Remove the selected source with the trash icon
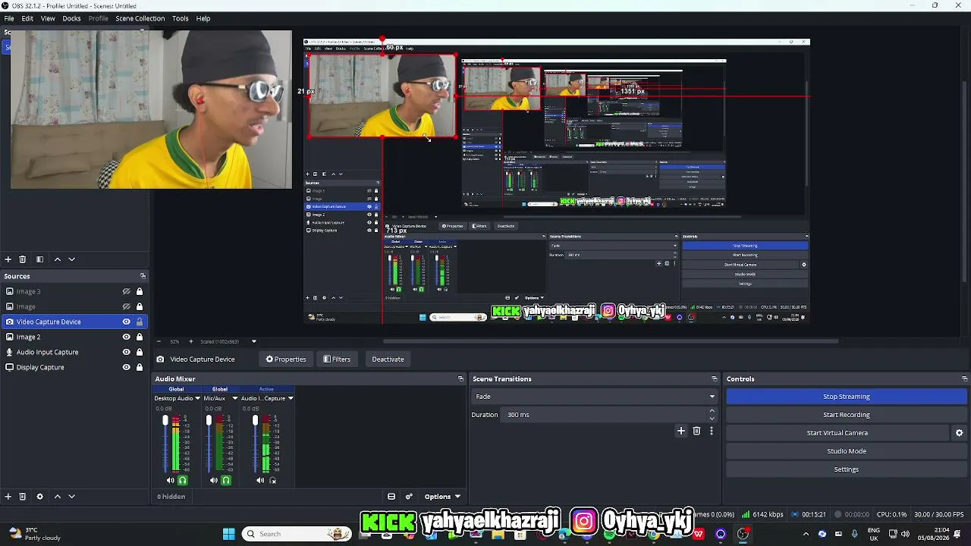 (22, 497)
